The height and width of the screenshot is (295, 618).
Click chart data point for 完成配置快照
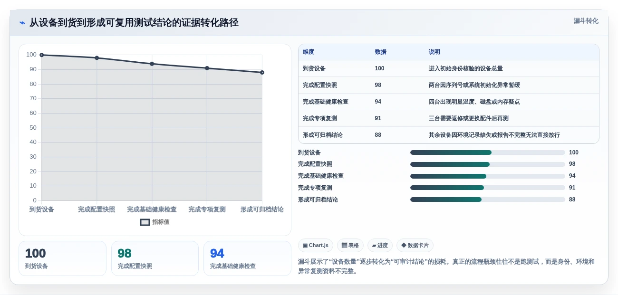coord(97,58)
